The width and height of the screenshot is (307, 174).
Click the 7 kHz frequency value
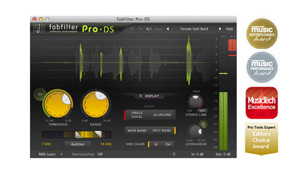(46, 144)
